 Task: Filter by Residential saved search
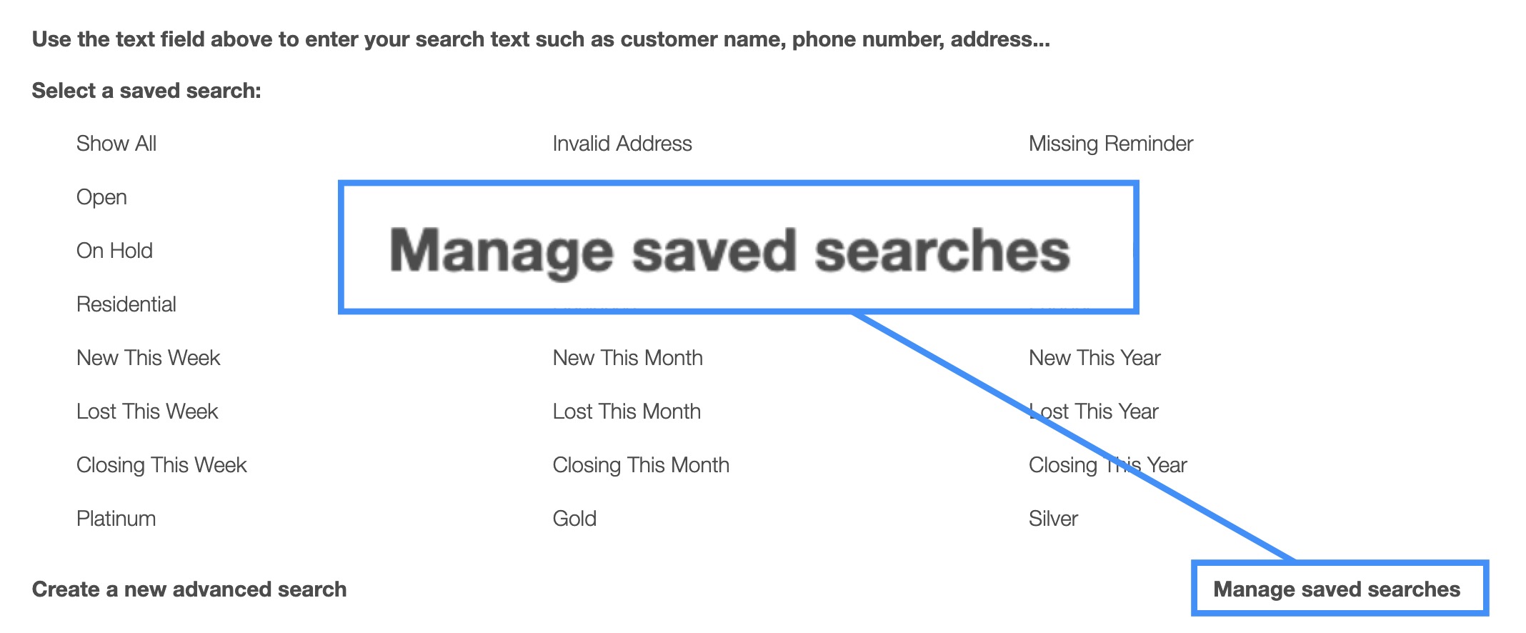(x=126, y=304)
